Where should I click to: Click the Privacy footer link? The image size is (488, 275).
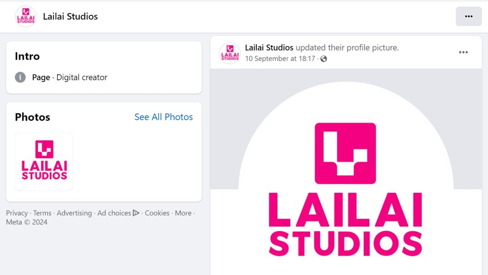pyautogui.click(x=17, y=213)
